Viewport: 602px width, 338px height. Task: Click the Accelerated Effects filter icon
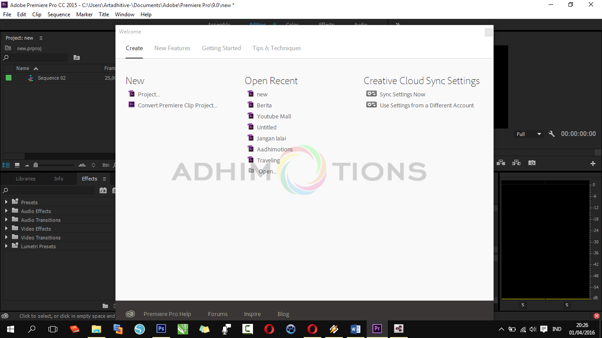tap(103, 191)
